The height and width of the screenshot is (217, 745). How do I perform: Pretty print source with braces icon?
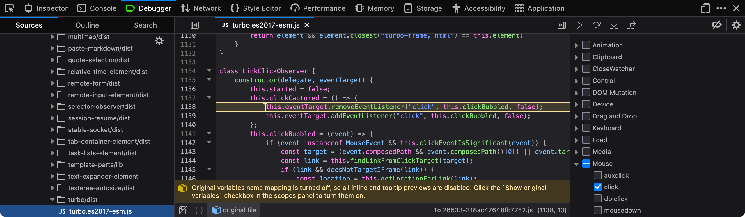[x=199, y=210]
